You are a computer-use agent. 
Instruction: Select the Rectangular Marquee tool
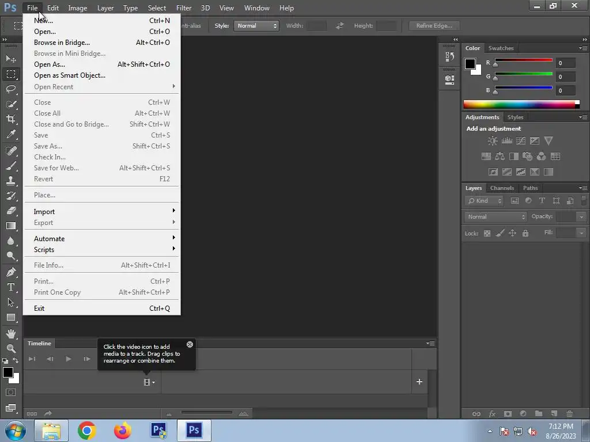pos(11,74)
